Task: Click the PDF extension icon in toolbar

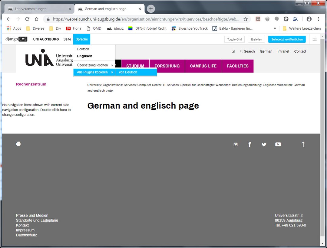Action: pos(258,19)
